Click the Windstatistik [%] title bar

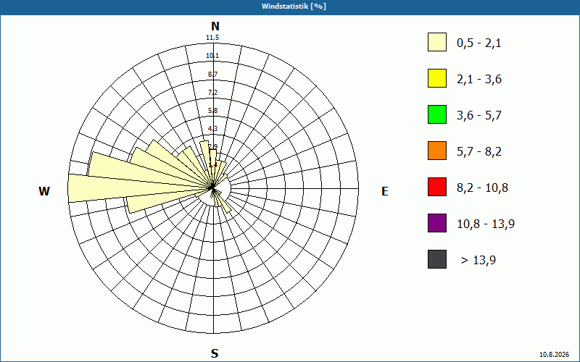(x=290, y=7)
